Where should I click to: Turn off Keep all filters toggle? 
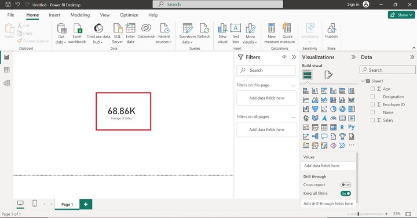click(x=345, y=194)
